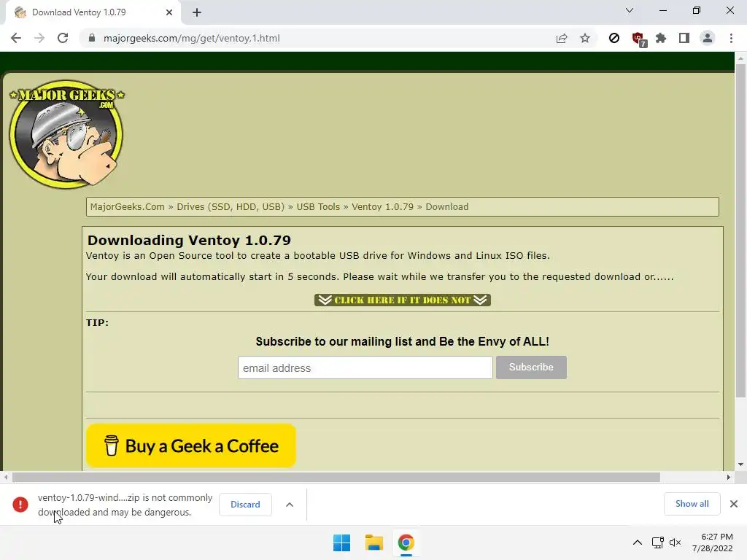747x560 pixels.
Task: Open the network tray icon
Action: tap(658, 542)
